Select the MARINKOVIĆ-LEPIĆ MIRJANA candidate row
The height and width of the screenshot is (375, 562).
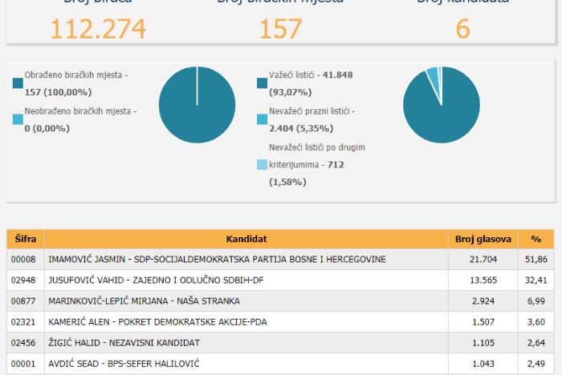[280, 301]
